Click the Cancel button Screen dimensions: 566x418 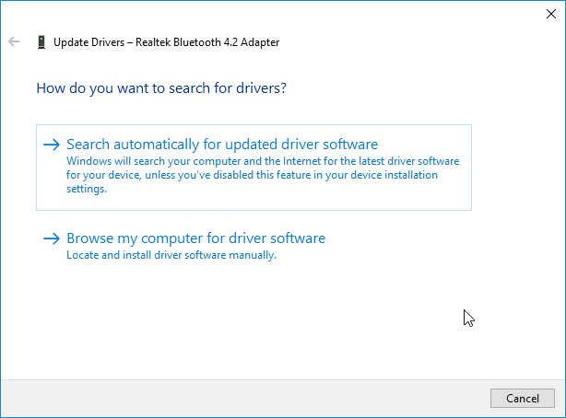pyautogui.click(x=523, y=398)
